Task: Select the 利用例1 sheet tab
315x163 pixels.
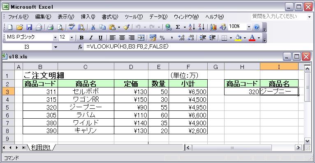Action: 41,147
